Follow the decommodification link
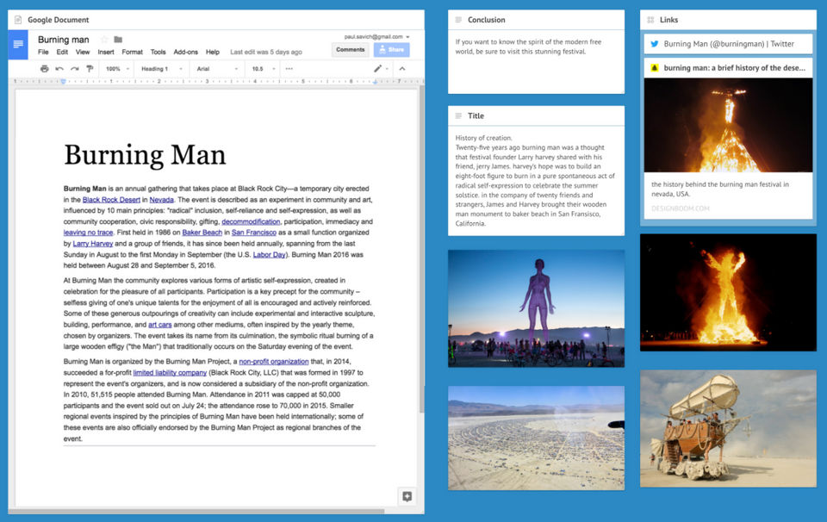827x522 pixels. tap(251, 221)
